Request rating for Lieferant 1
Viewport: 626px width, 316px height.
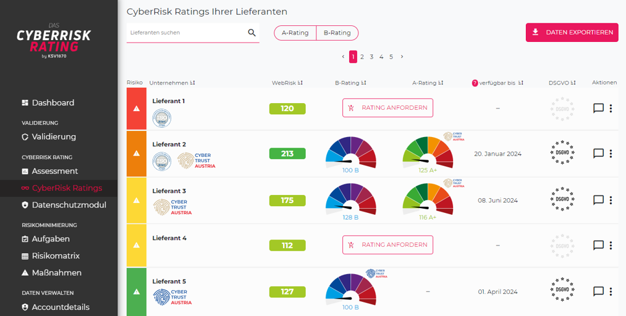click(387, 108)
